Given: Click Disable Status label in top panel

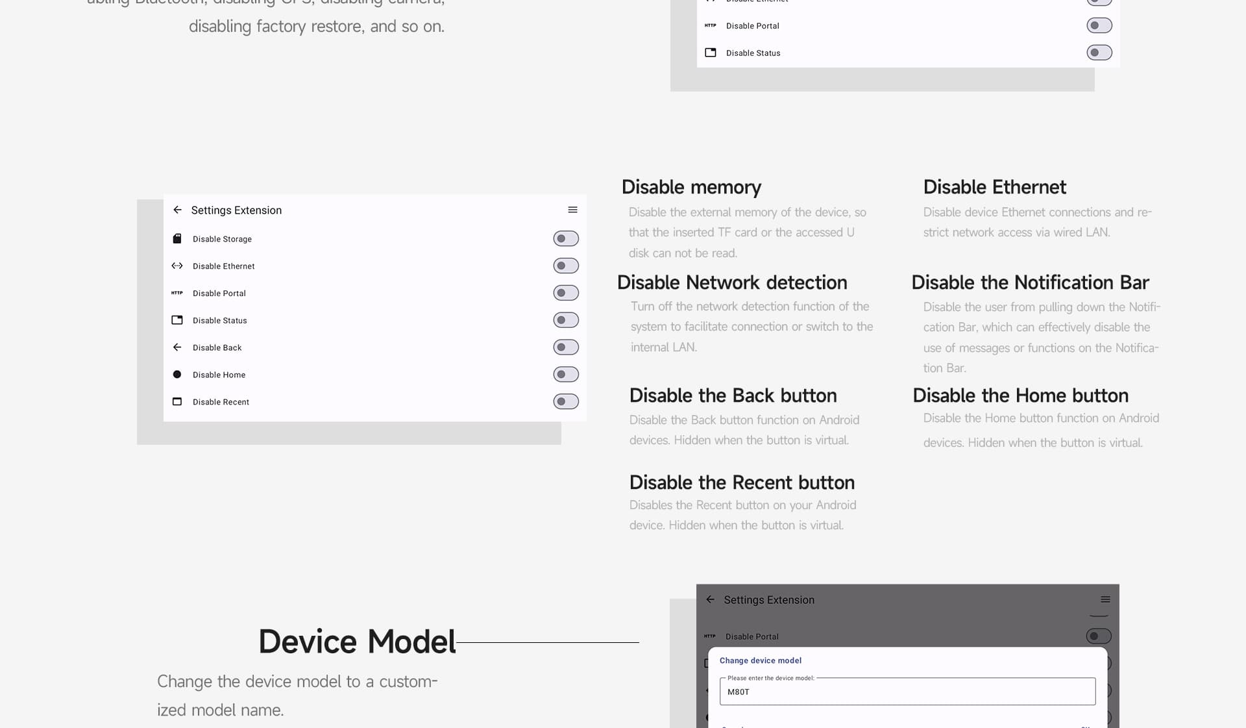Looking at the screenshot, I should click(x=753, y=53).
